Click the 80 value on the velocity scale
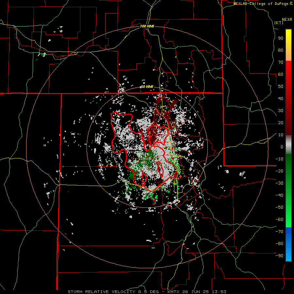The width and height of the screenshot is (294, 294). [281, 50]
